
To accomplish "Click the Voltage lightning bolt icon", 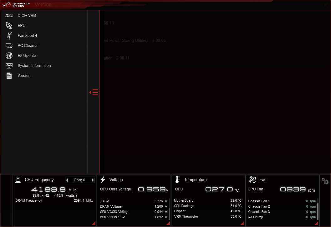I will pyautogui.click(x=103, y=179).
